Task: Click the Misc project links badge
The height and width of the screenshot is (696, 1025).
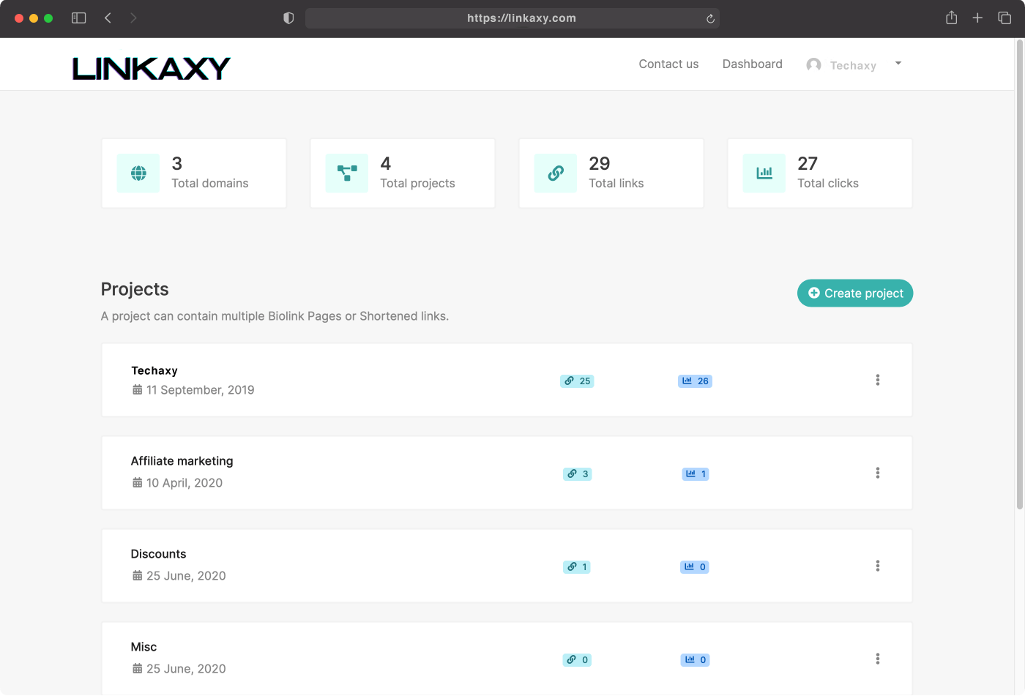Action: point(577,660)
